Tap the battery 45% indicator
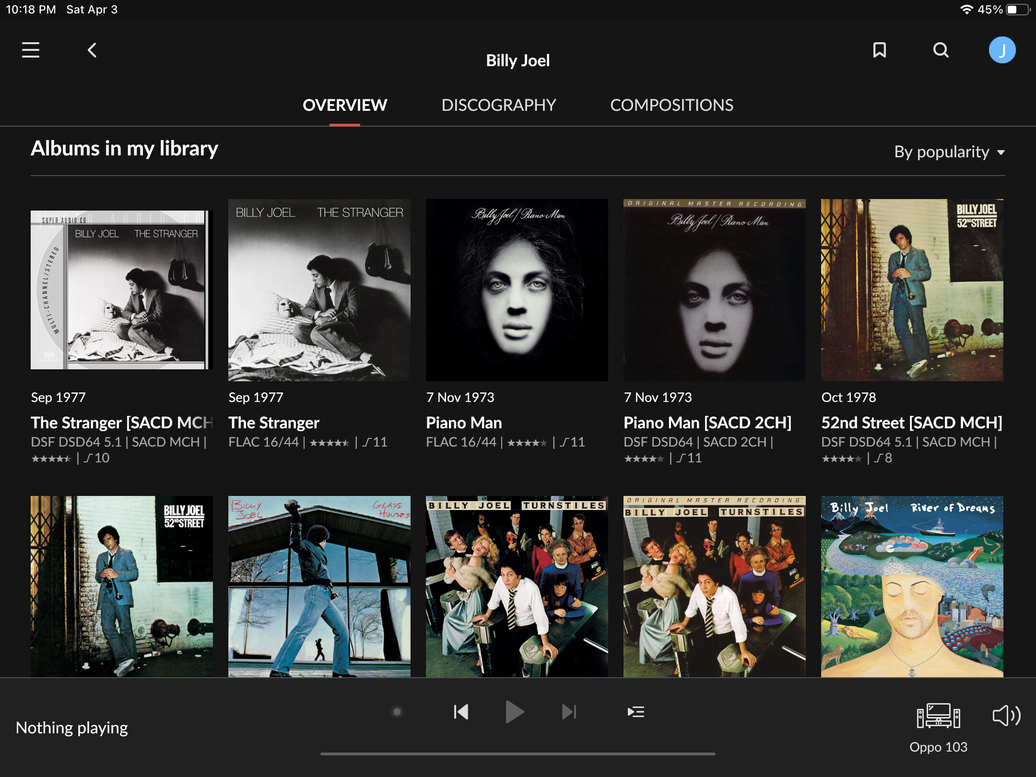Viewport: 1036px width, 777px height. coord(1004,10)
